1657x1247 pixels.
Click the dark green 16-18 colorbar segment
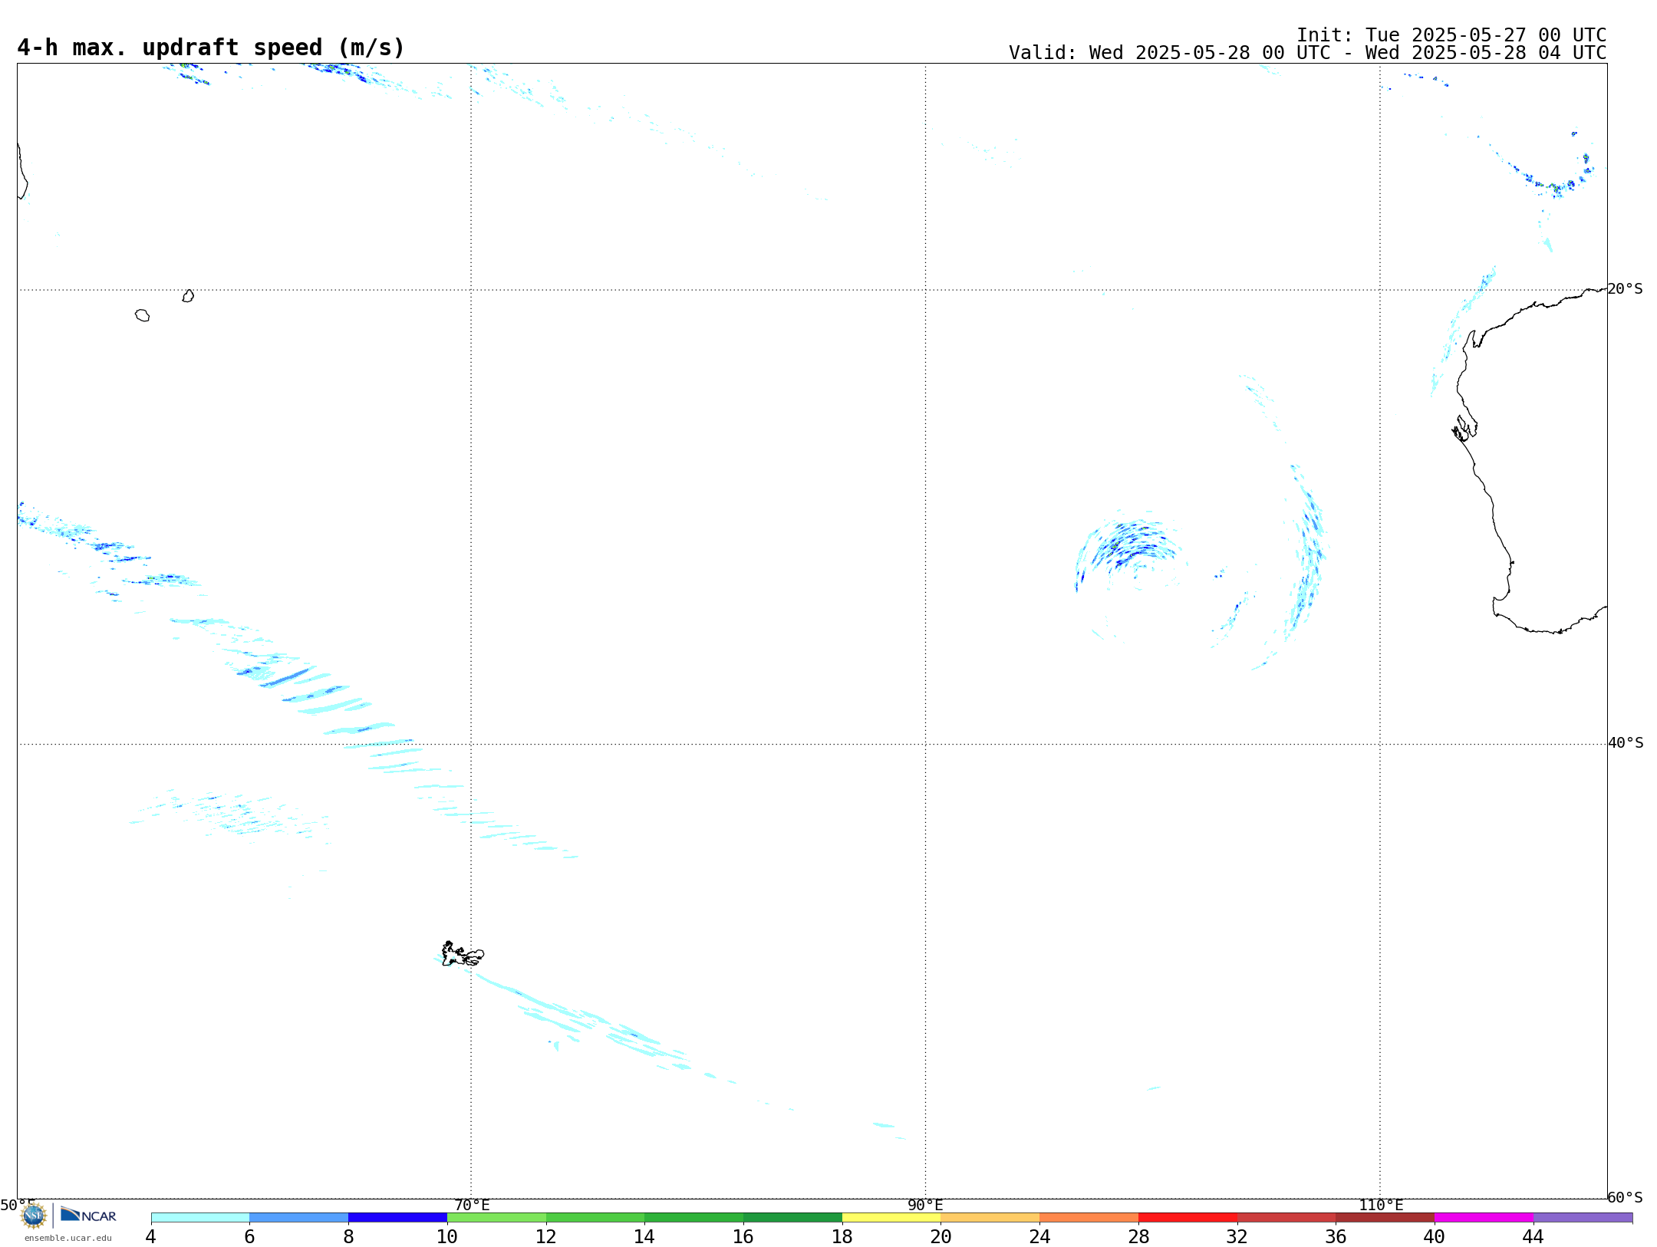[x=792, y=1218]
